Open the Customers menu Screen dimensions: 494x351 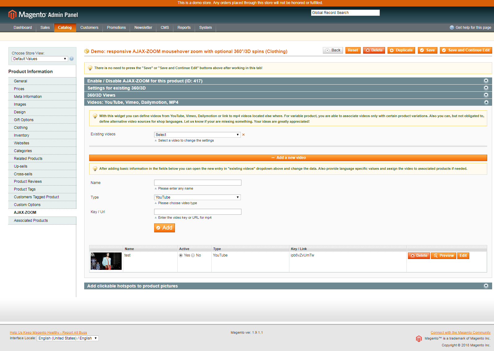point(89,28)
